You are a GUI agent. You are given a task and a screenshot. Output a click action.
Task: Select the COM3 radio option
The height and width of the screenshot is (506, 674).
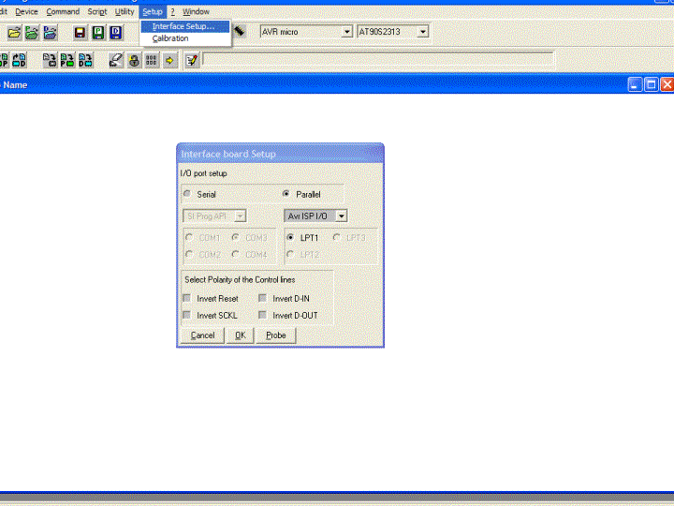[x=236, y=237]
